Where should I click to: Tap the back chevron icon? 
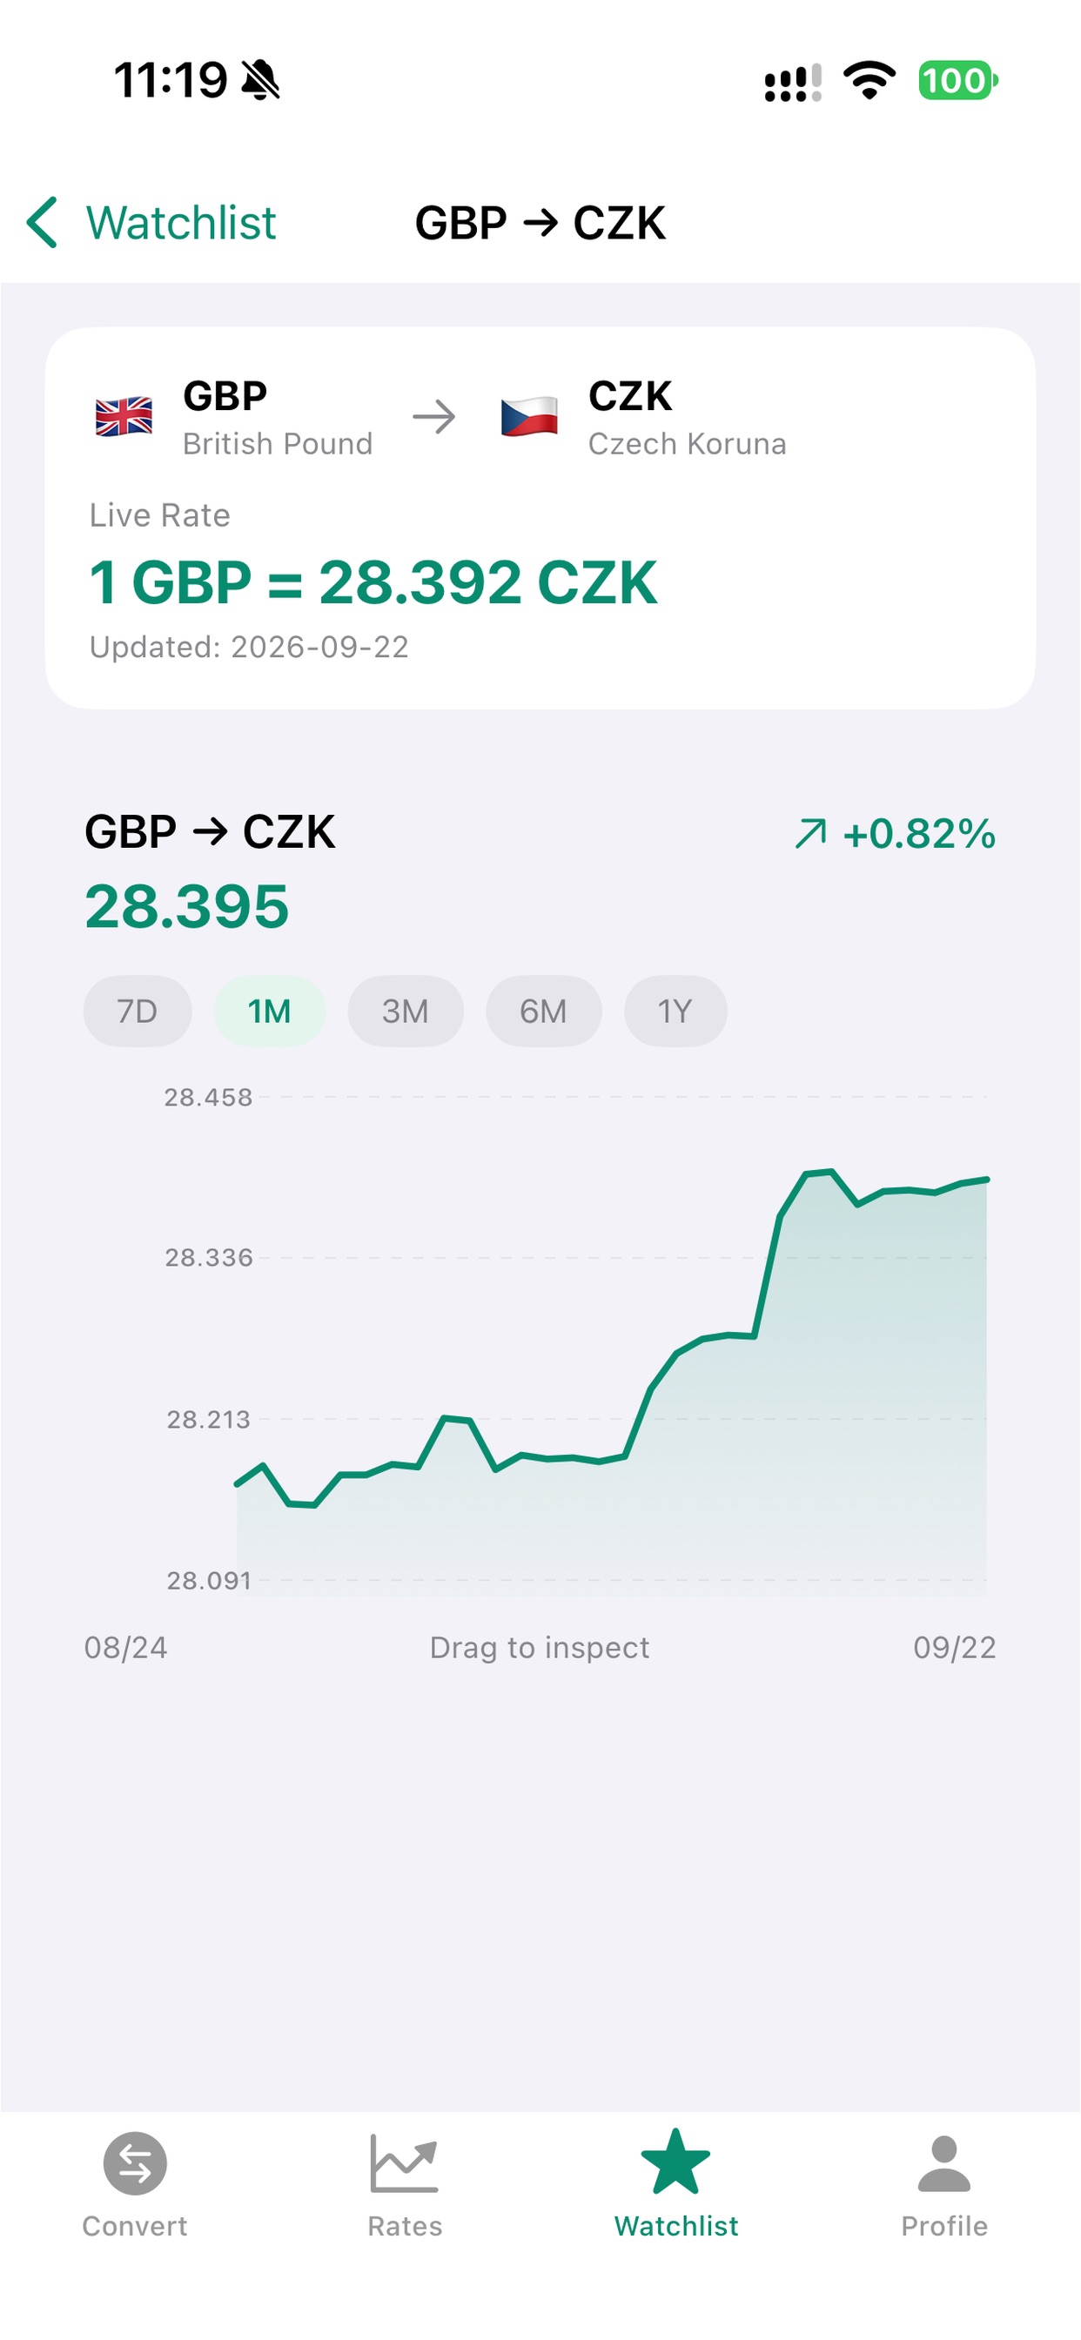click(43, 223)
